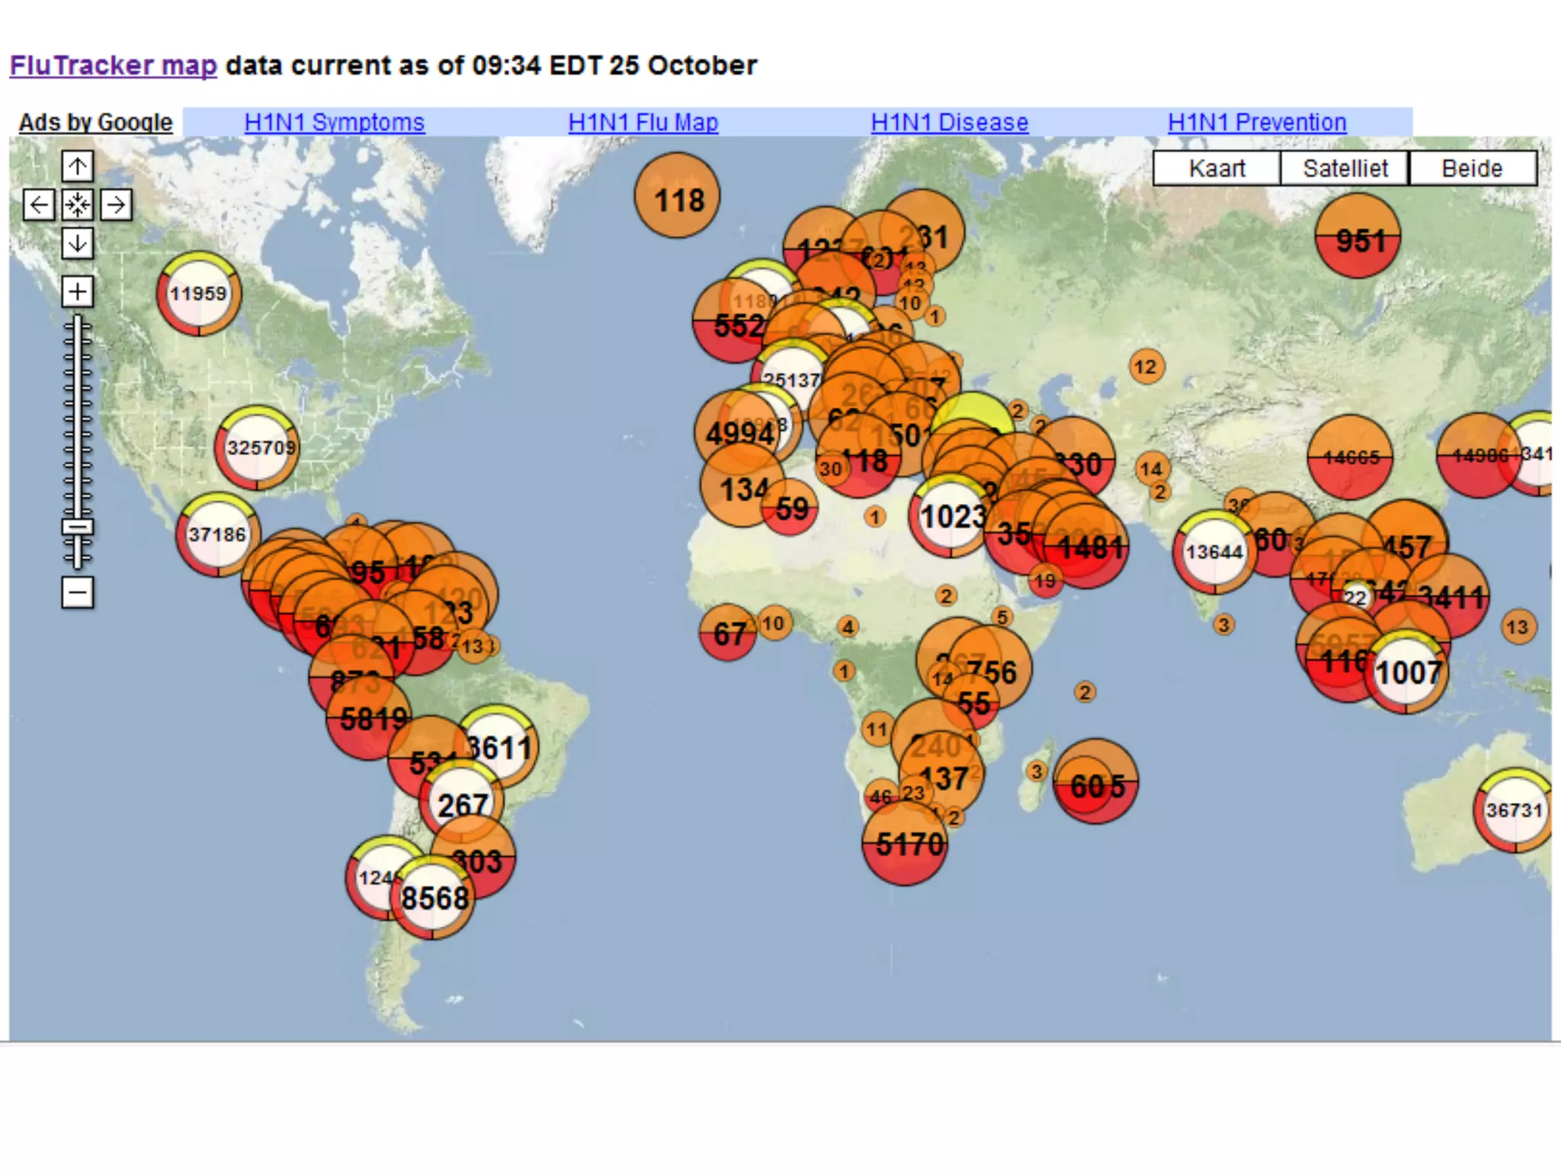The height and width of the screenshot is (1171, 1561).
Task: Open the H1N1 Symptoms ad link
Action: click(x=334, y=122)
